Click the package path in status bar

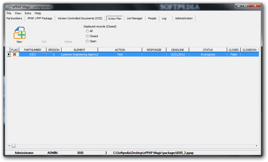pyautogui.click(x=153, y=153)
